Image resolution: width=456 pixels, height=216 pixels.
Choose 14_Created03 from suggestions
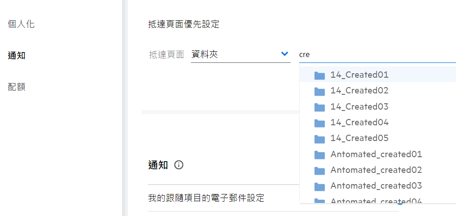359,107
